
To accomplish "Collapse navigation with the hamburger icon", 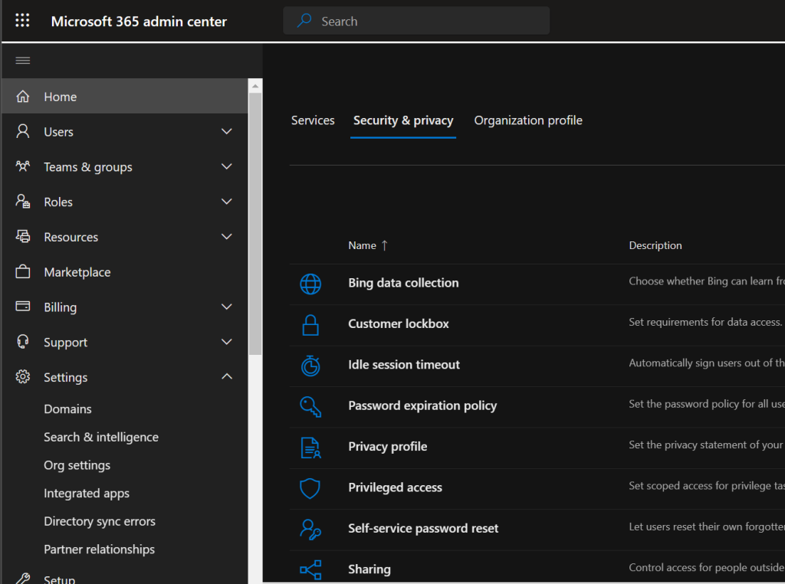I will tap(22, 61).
